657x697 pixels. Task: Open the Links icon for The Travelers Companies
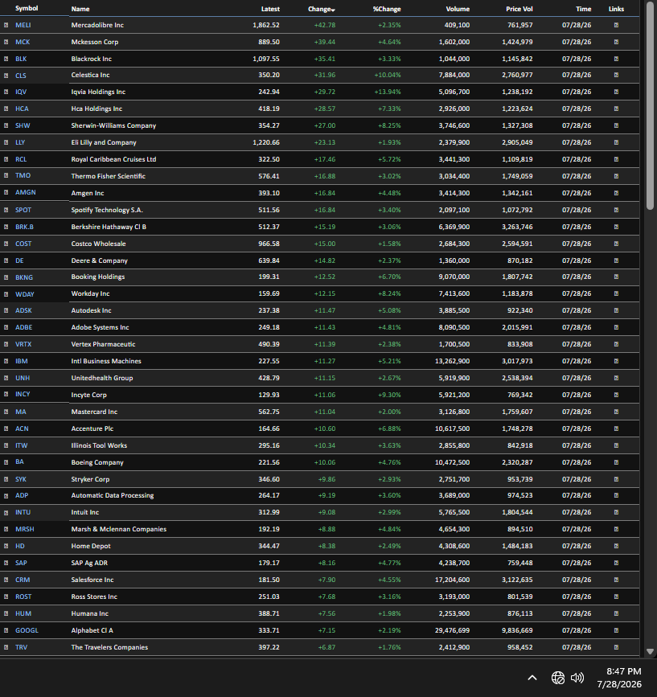point(616,648)
